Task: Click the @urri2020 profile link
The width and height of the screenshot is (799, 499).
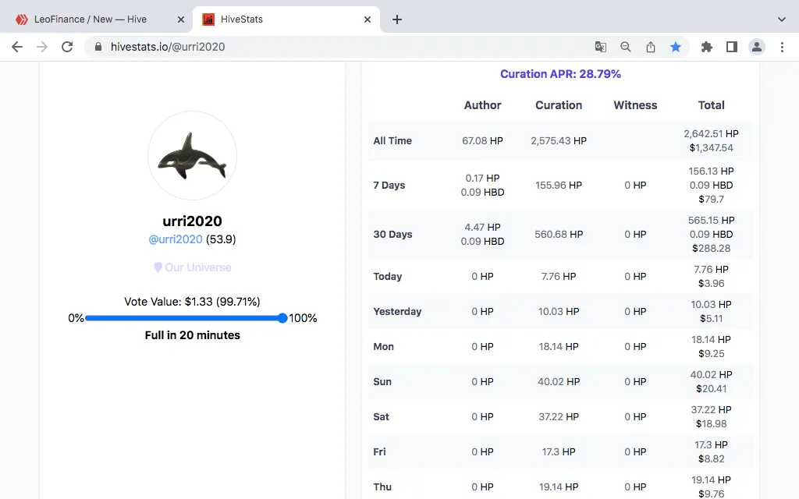Action: click(x=176, y=239)
